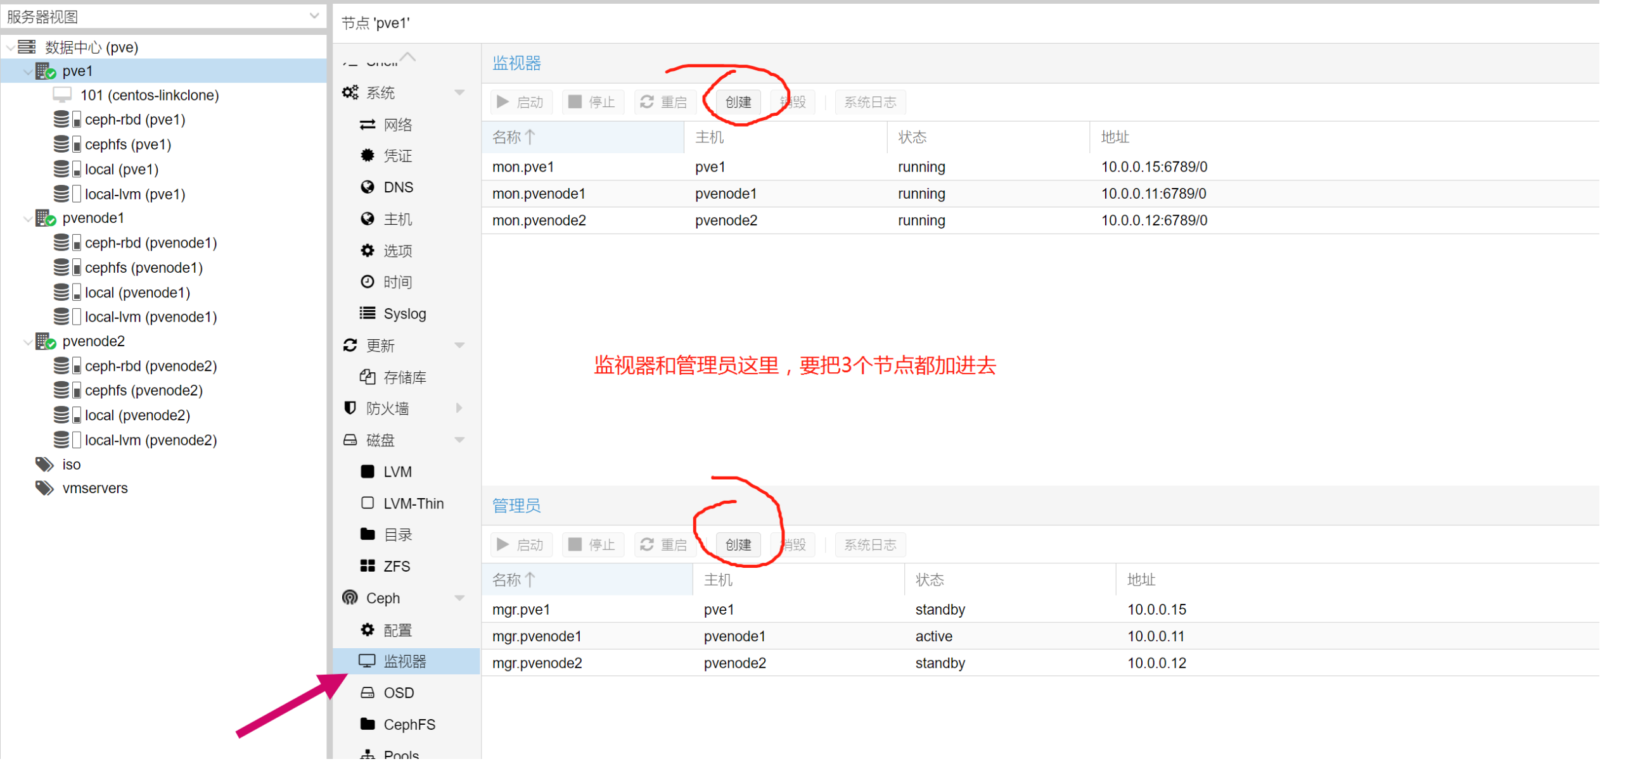Viewport: 1626px width, 771px height.
Task: Click the 创建 button under 监视器
Action: click(737, 101)
